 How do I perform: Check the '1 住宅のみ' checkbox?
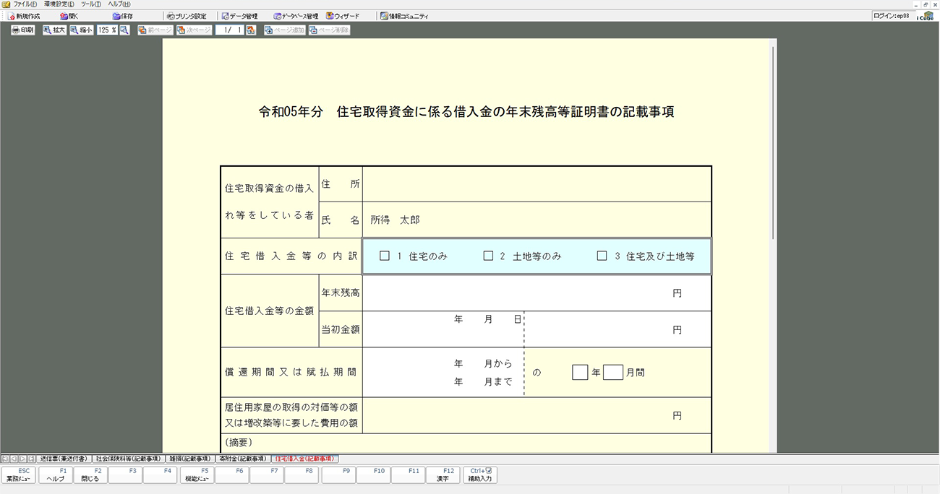385,256
